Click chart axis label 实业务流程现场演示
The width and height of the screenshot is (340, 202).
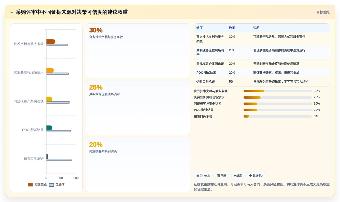tap(29, 73)
